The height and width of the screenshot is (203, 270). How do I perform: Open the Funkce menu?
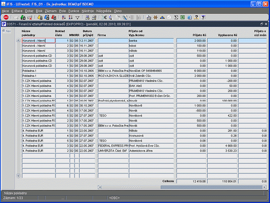click(74, 11)
